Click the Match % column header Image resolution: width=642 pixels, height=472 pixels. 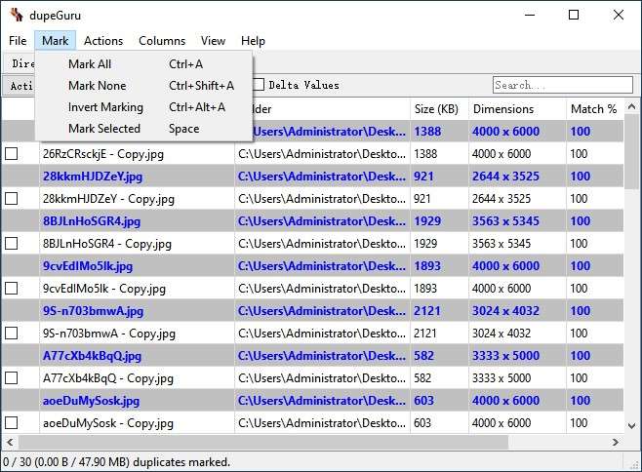(x=592, y=109)
